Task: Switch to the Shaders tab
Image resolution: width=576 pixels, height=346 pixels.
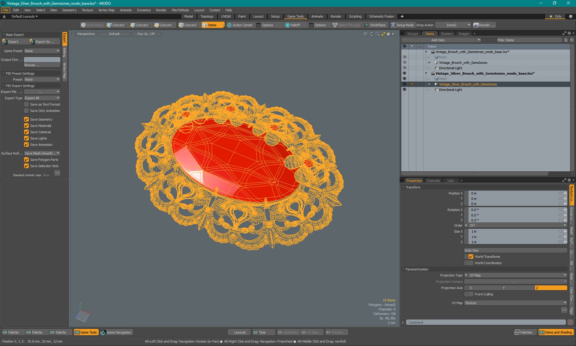Action: (446, 34)
